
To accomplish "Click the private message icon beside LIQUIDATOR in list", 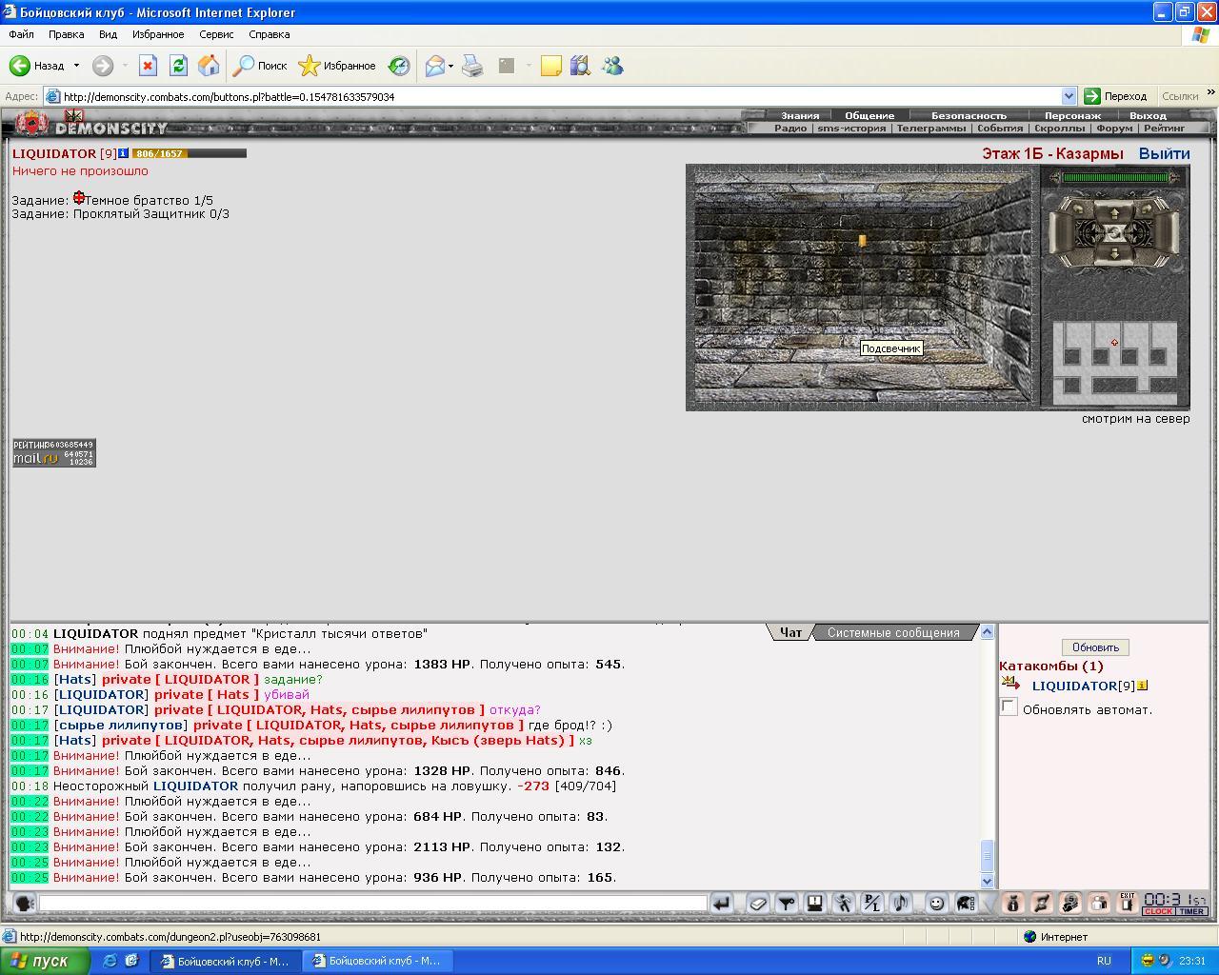I will tap(1010, 683).
